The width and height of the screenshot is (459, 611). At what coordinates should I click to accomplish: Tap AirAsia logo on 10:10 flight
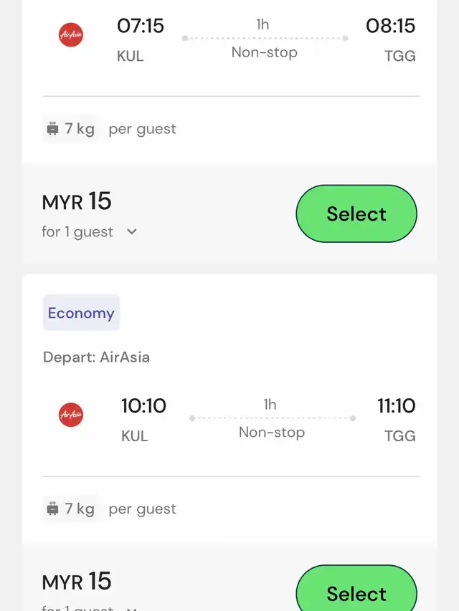(71, 415)
